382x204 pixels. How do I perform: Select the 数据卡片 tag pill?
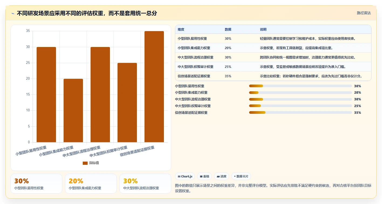point(241,176)
